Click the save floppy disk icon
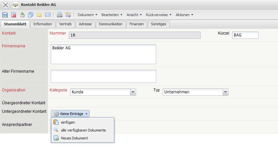Viewport: 278px width, 146px height. click(5, 15)
